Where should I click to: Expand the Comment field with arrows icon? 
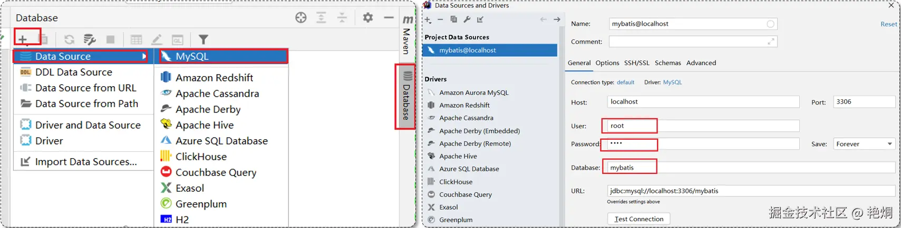click(x=771, y=42)
